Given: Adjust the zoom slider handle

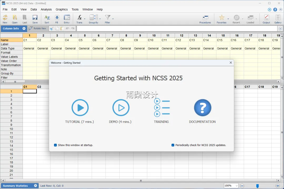Looking at the screenshot, I should click(x=257, y=186).
